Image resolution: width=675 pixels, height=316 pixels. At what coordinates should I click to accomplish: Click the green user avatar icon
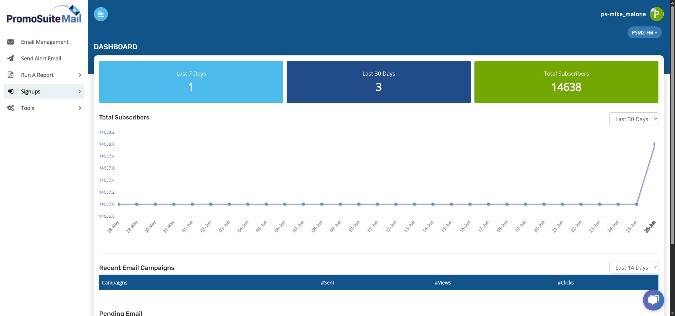coord(656,14)
